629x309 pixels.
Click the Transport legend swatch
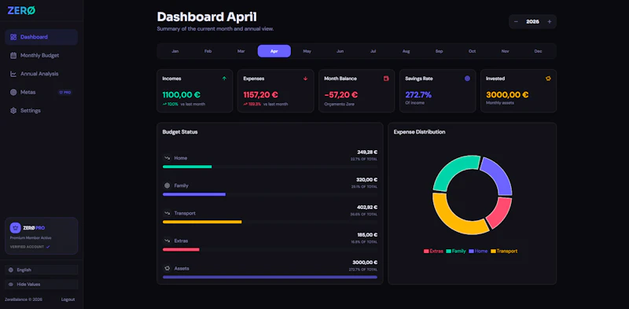tap(493, 252)
